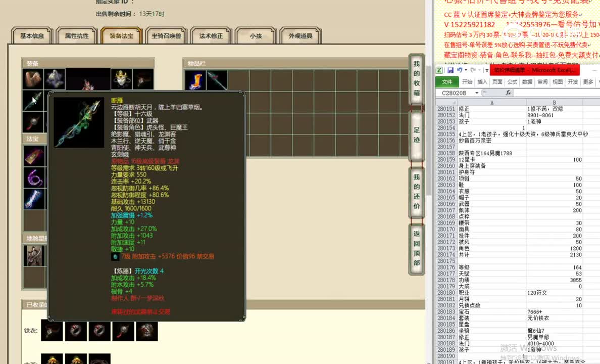600x364 pixels.
Task: Switch to the 法术修正 tab
Action: (x=211, y=35)
